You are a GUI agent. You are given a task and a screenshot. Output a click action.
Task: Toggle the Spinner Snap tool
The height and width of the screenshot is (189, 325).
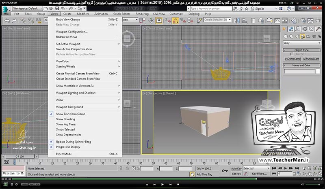[x=190, y=21]
